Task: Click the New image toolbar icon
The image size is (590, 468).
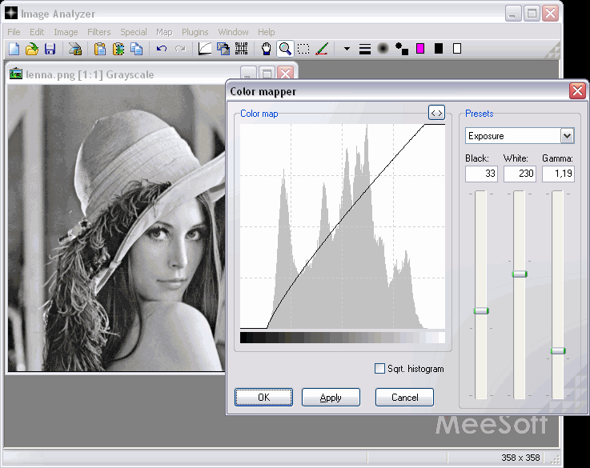Action: tap(14, 49)
